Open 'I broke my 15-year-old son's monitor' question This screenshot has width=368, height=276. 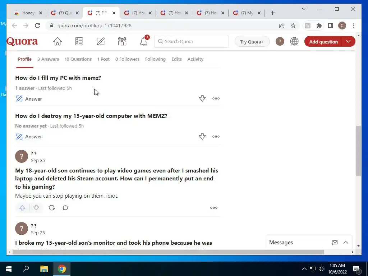pos(114,243)
